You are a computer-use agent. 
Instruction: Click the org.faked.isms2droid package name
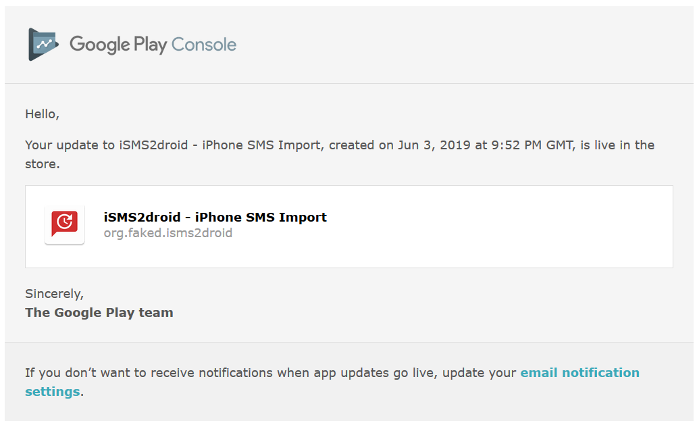coord(168,233)
